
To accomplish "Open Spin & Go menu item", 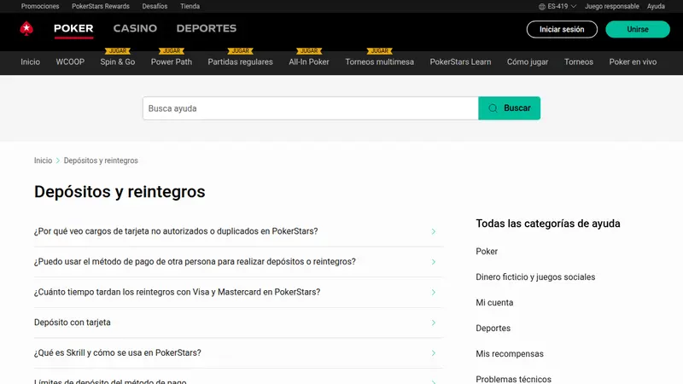I will pos(118,61).
